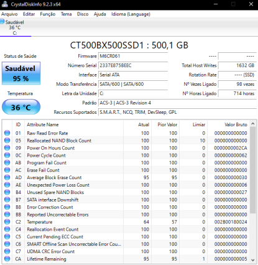
Task: Click the 36 °C temperature button
Action: click(x=21, y=107)
